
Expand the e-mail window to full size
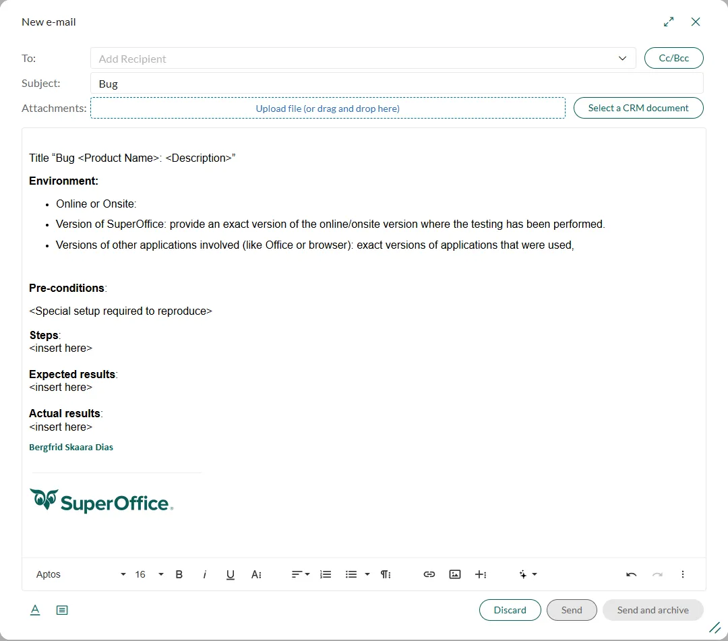tap(669, 22)
